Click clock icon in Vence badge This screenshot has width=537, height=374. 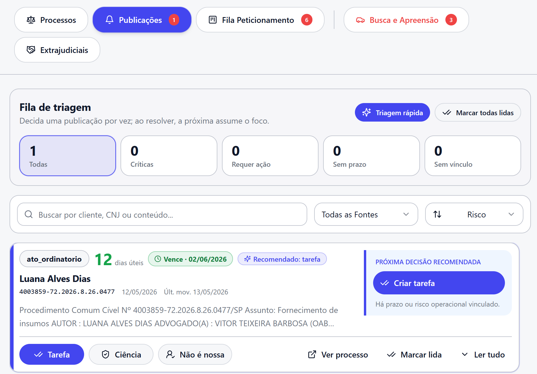click(158, 259)
